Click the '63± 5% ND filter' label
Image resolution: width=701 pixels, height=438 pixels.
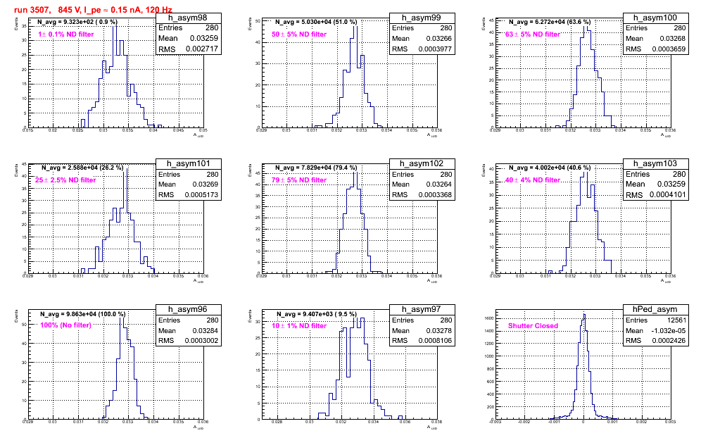pyautogui.click(x=533, y=35)
